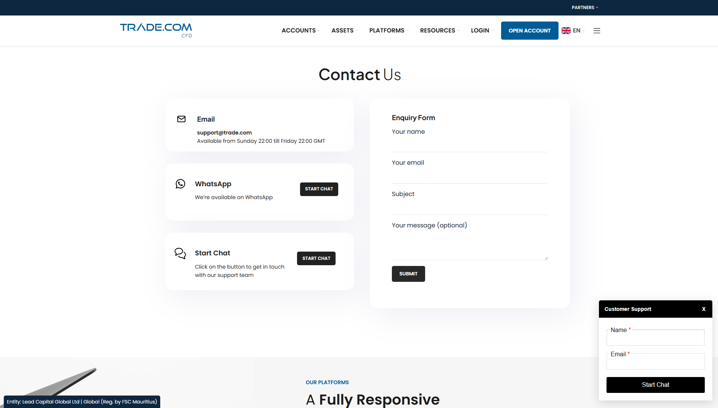Click the Email field in Customer Support widget
Viewport: 718px width, 408px height.
tap(655, 362)
